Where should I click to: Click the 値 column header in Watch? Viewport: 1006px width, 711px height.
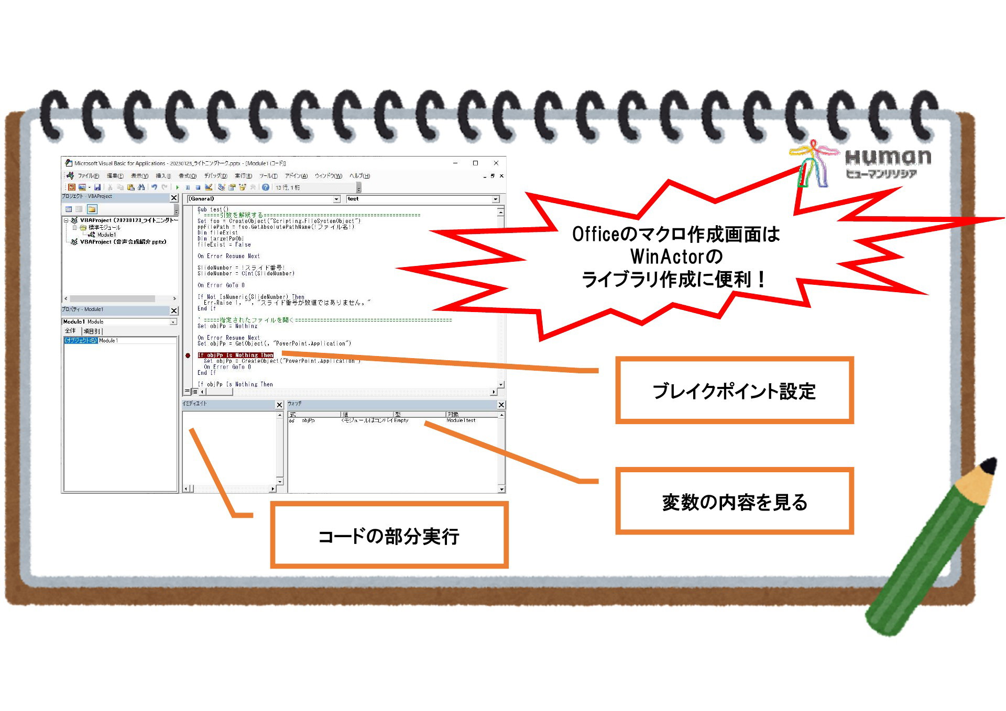point(367,415)
